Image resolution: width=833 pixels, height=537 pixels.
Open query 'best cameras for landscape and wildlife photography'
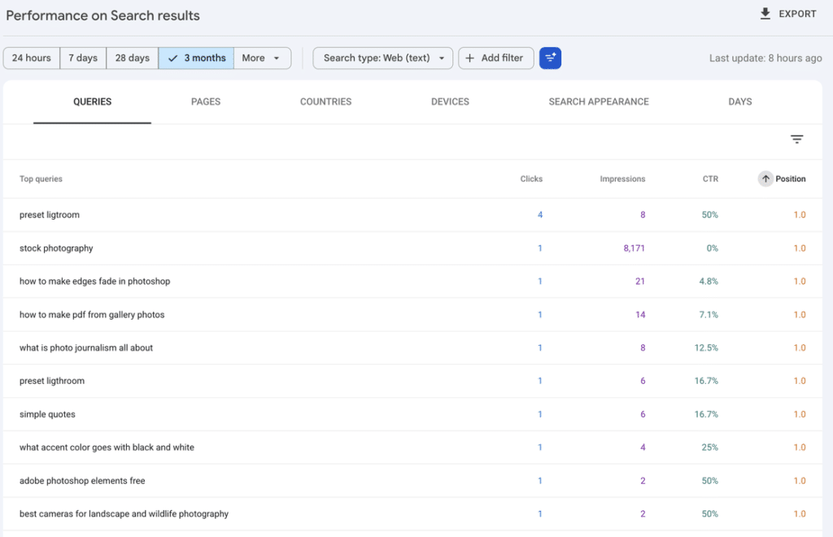(x=124, y=513)
